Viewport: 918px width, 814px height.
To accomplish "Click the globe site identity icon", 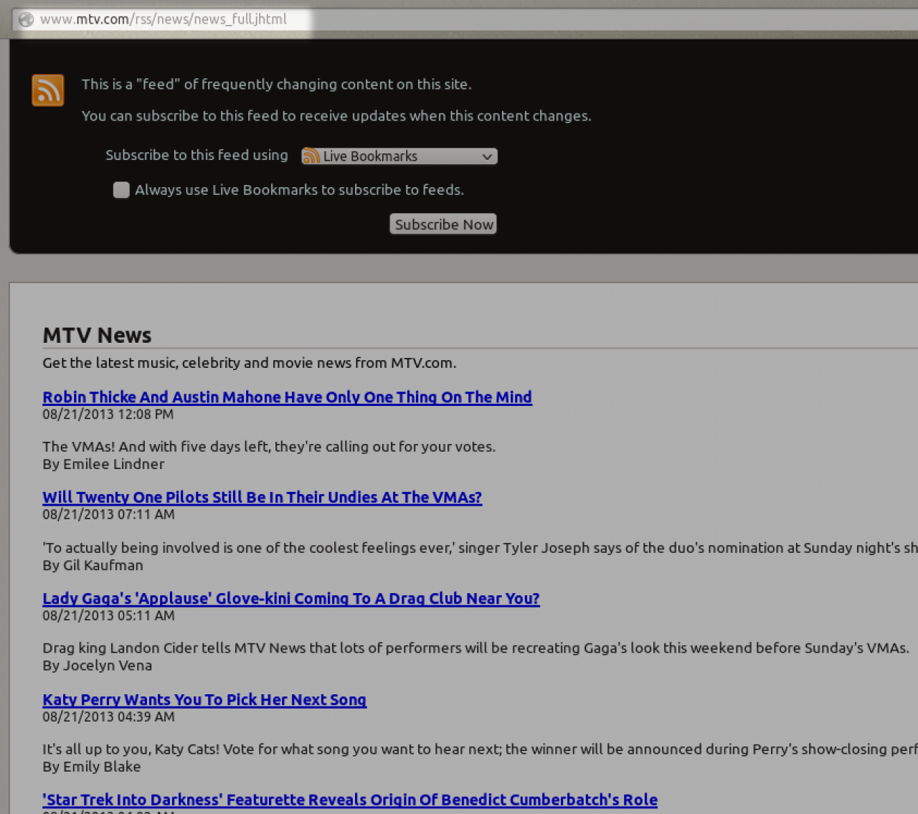I will (26, 19).
